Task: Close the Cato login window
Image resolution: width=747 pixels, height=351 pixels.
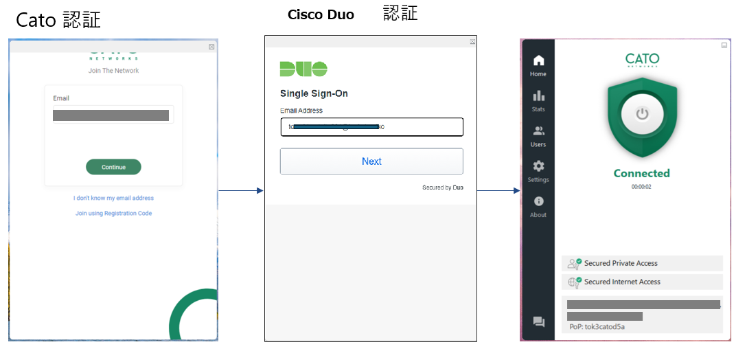Action: coord(211,47)
